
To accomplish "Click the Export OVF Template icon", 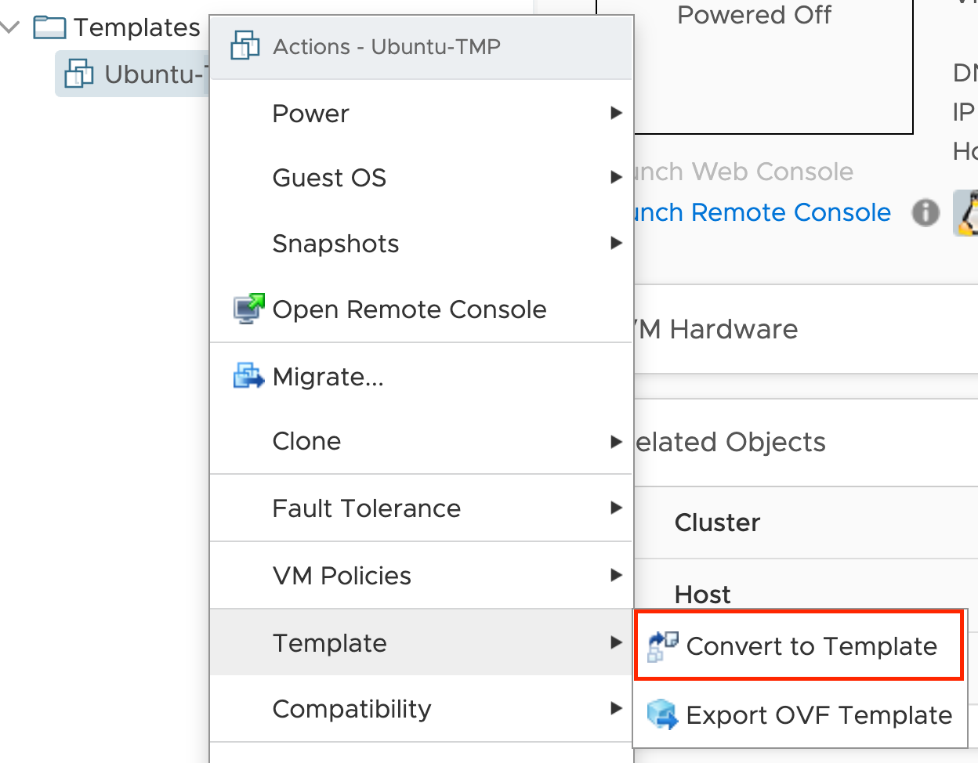I will (x=662, y=714).
